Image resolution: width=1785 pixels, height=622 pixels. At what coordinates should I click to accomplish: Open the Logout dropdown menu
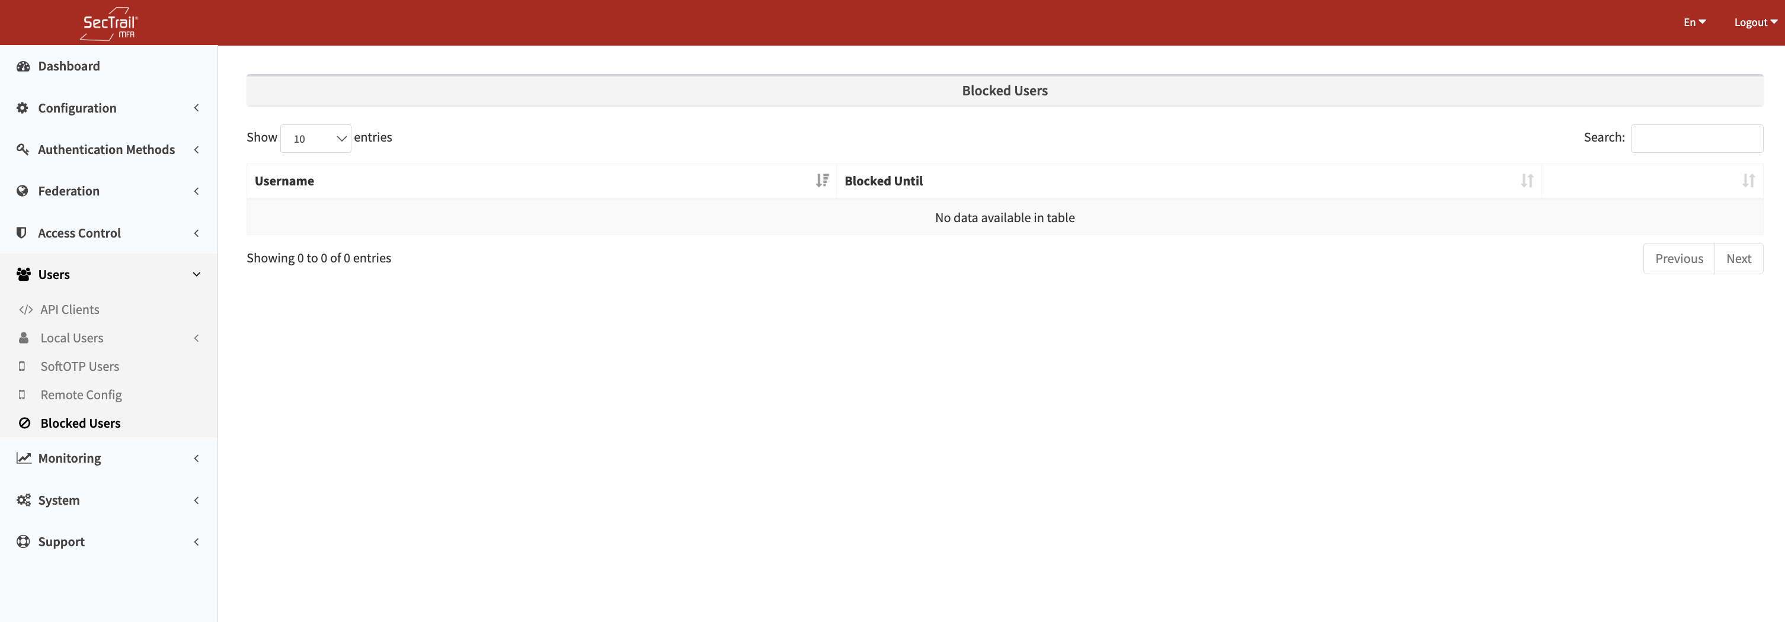coord(1755,22)
